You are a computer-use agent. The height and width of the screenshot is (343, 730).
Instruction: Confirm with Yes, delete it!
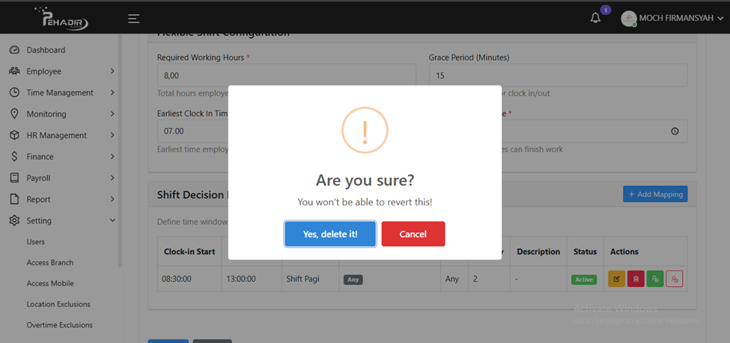point(330,234)
